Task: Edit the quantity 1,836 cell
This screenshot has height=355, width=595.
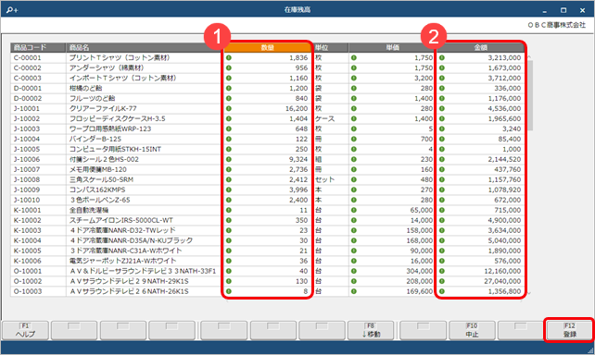Action: pyautogui.click(x=268, y=58)
